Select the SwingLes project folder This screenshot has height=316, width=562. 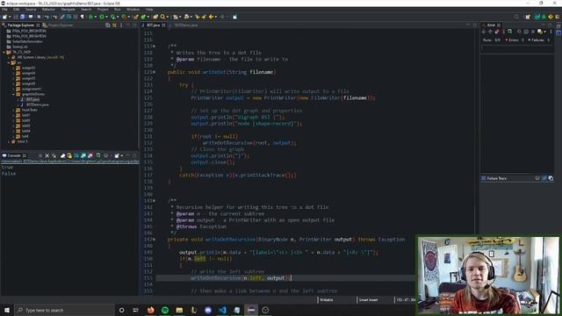19,47
